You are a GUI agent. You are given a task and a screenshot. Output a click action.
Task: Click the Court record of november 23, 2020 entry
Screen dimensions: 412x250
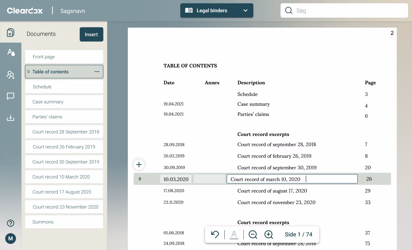click(276, 202)
